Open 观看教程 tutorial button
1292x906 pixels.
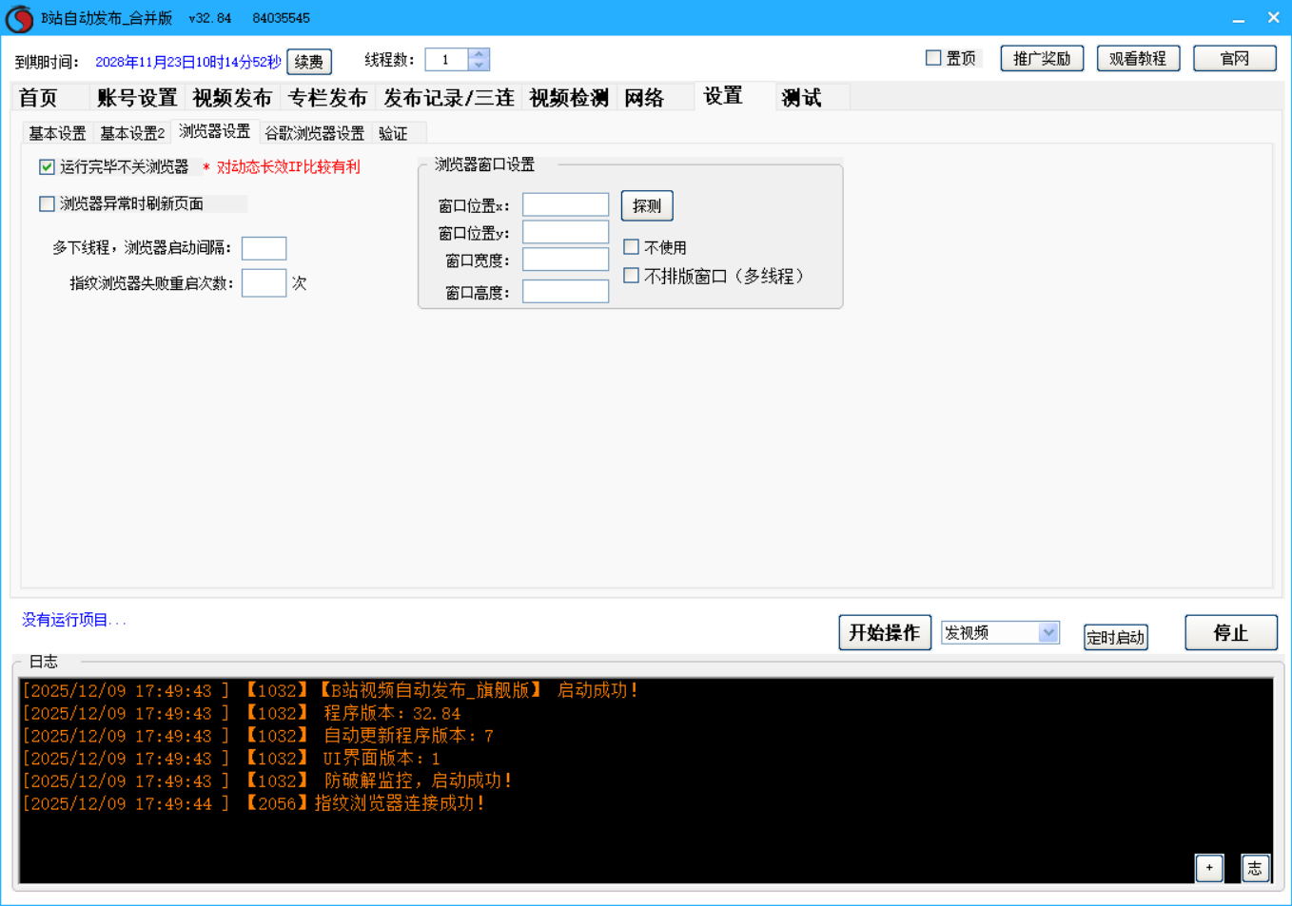(x=1138, y=59)
